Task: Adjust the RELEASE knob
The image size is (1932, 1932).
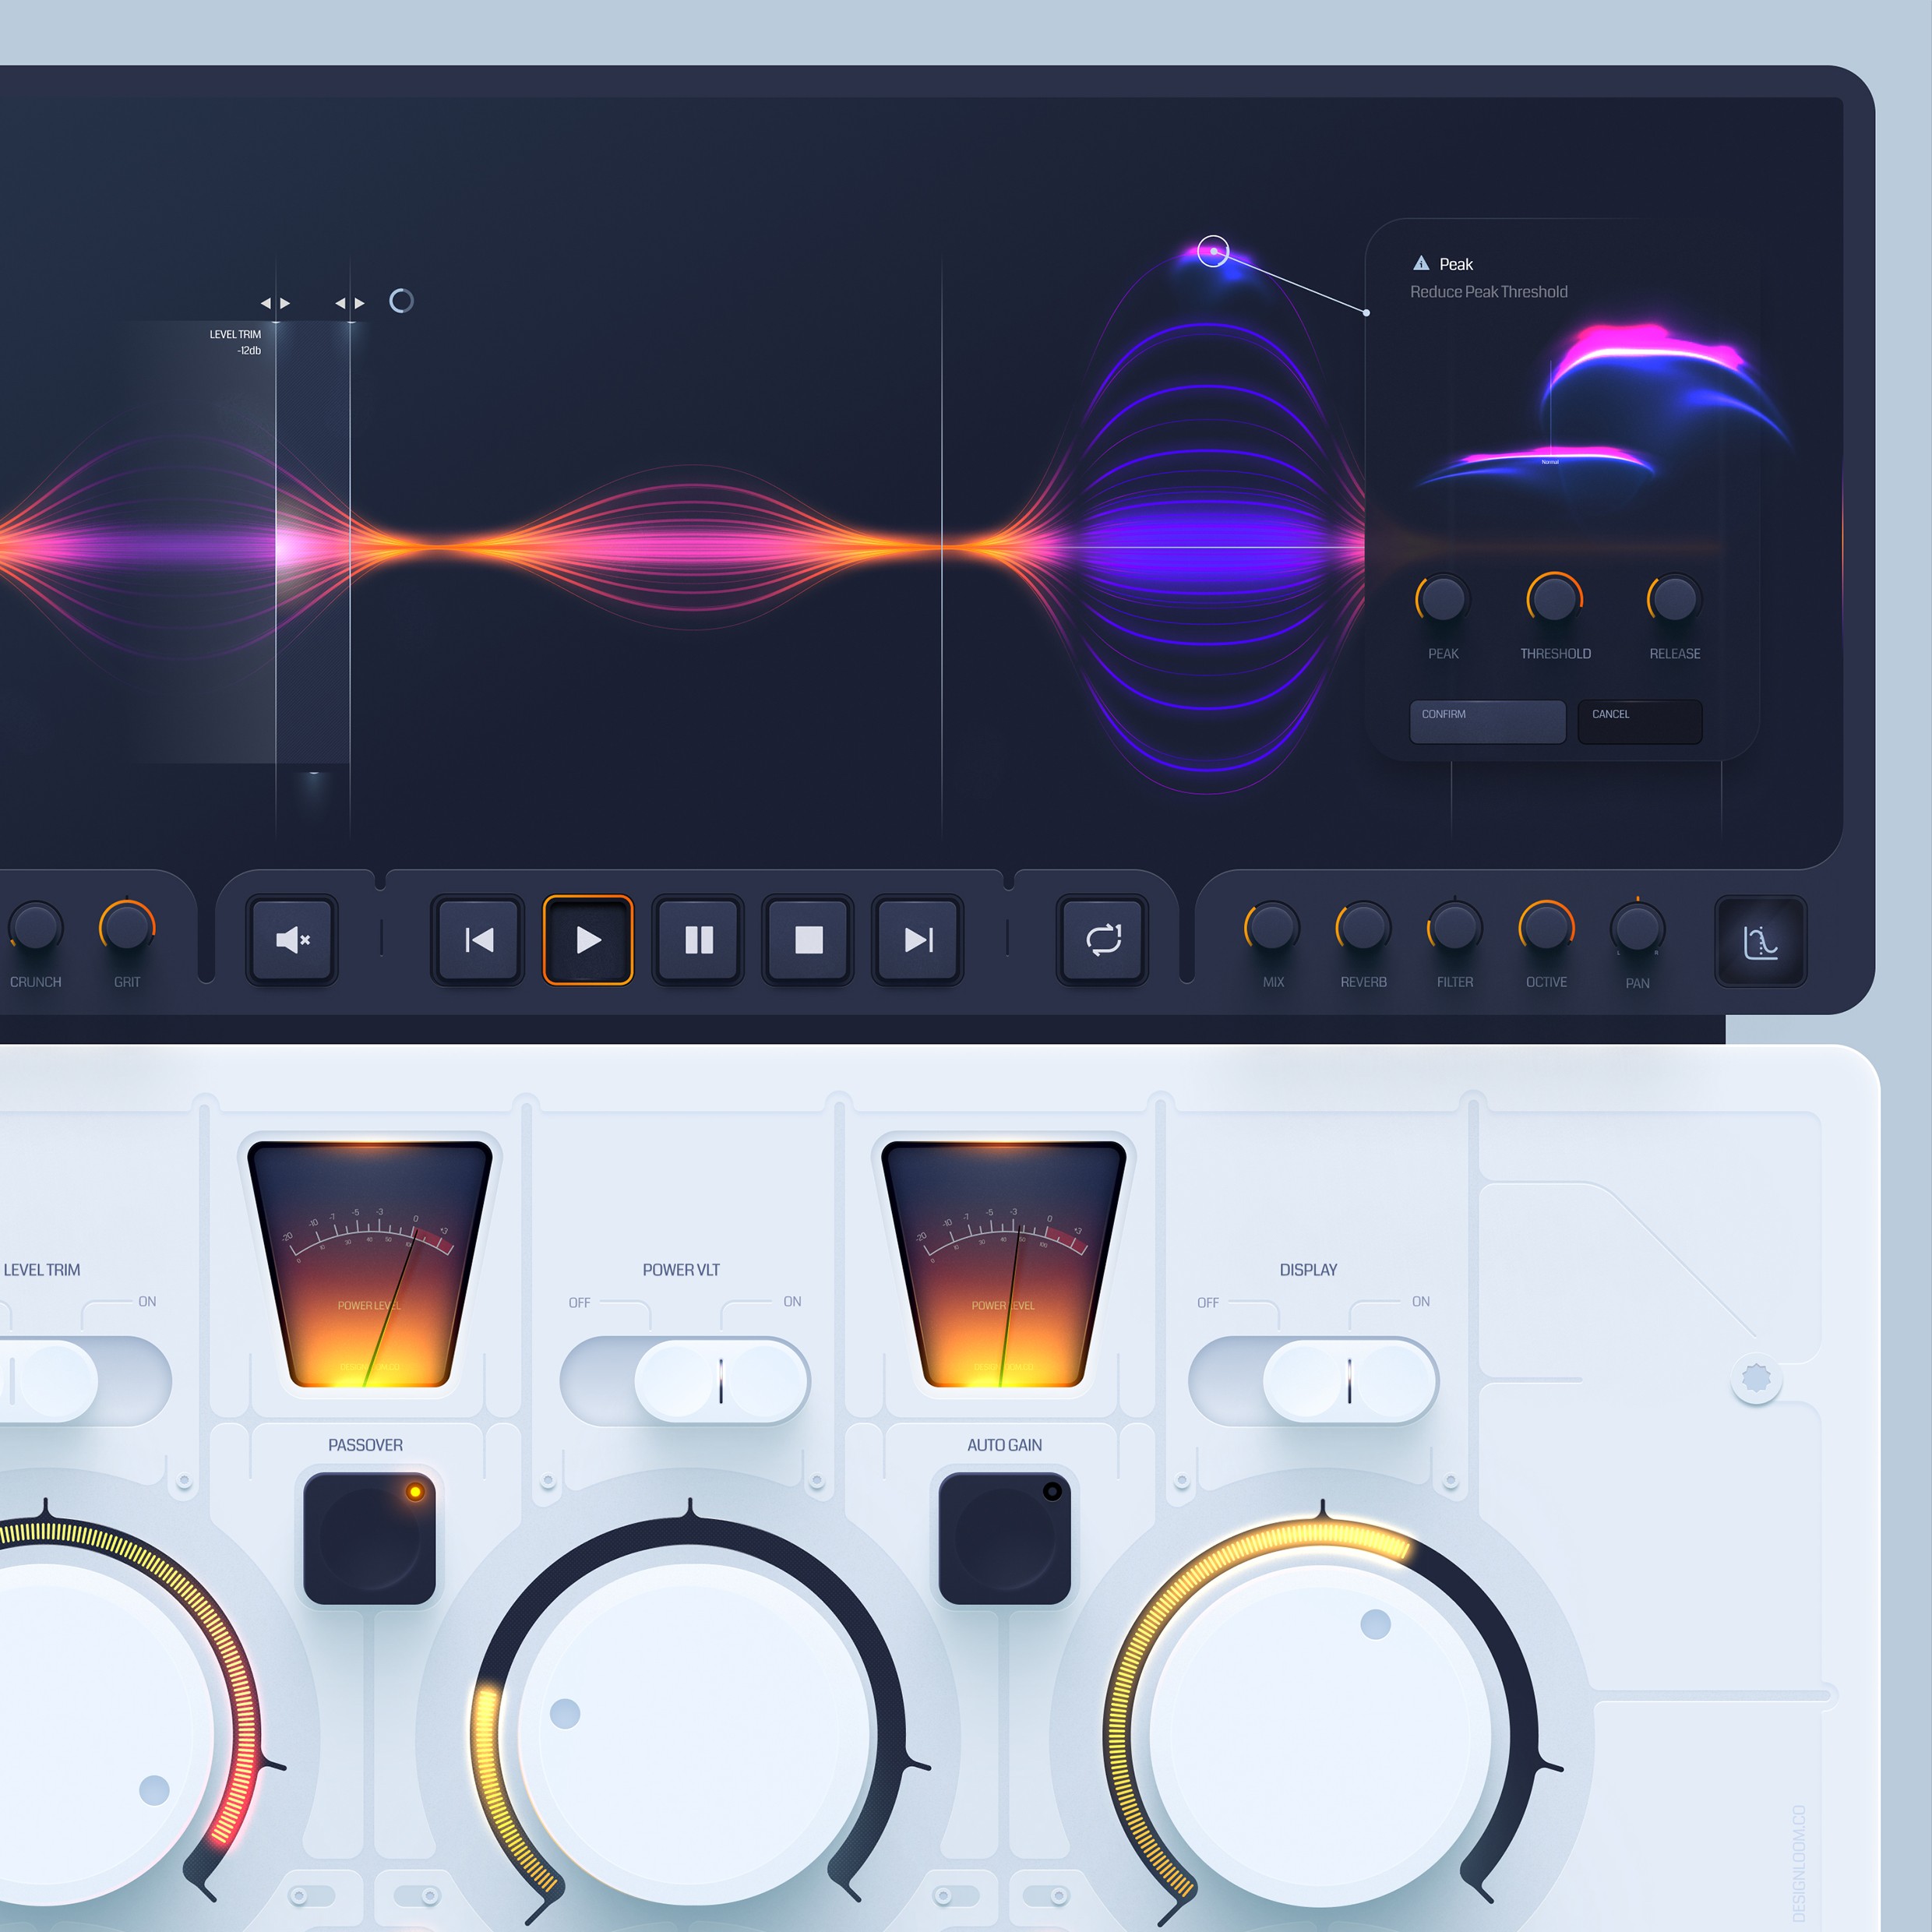Action: coord(1674,599)
